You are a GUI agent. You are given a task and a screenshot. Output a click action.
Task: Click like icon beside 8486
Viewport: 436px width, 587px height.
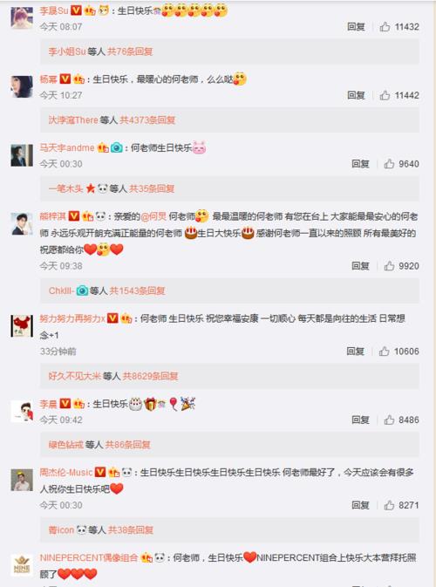pyautogui.click(x=389, y=420)
